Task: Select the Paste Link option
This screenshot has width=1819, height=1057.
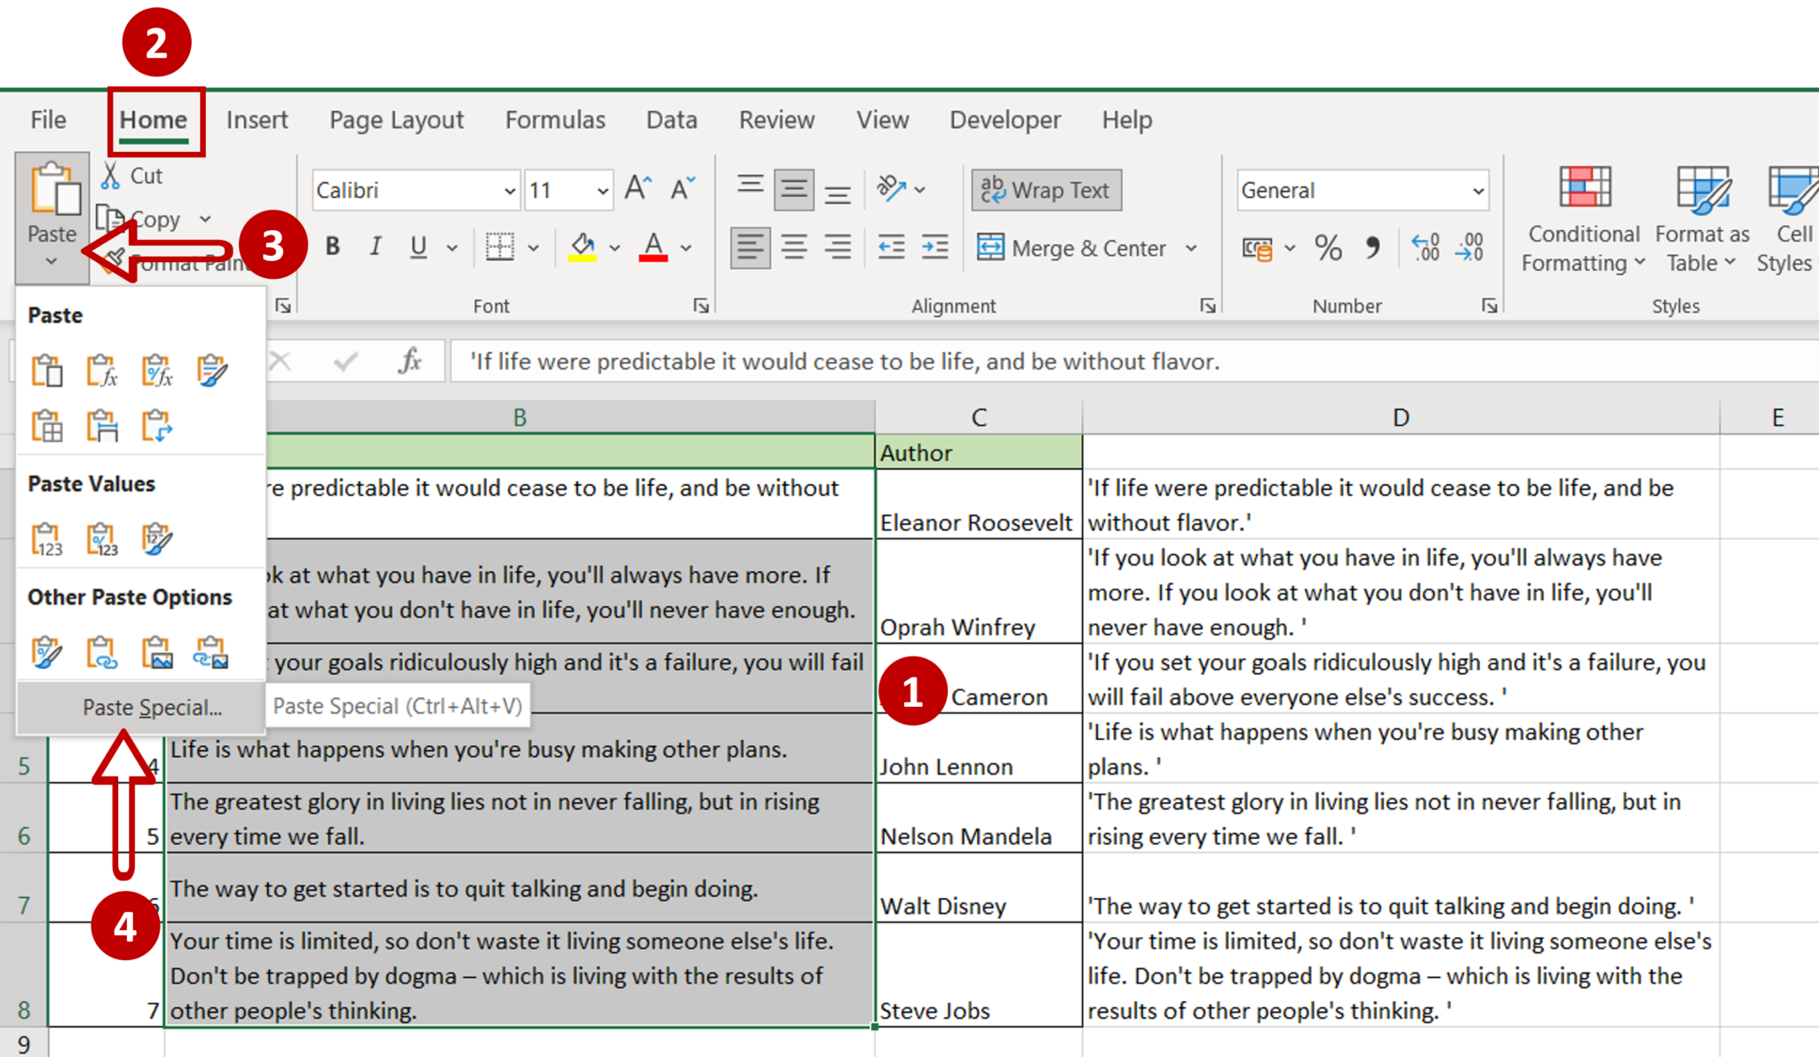Action: [100, 653]
